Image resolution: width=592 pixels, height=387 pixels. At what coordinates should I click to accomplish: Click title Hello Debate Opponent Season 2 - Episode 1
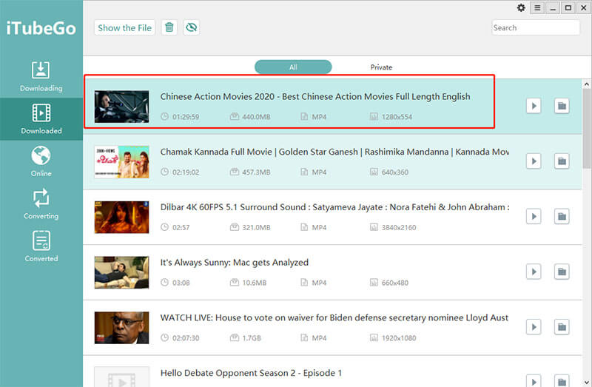251,373
